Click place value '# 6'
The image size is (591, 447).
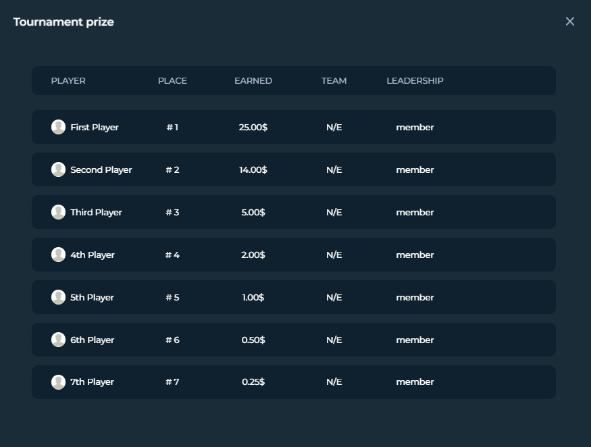tap(172, 340)
